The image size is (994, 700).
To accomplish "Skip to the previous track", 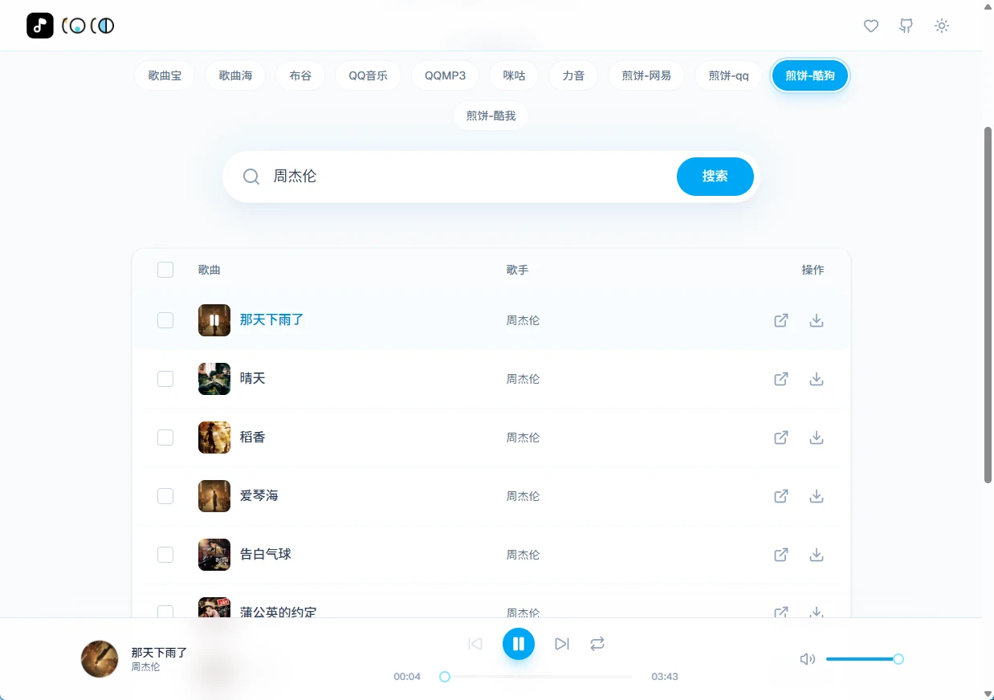I will coord(475,644).
